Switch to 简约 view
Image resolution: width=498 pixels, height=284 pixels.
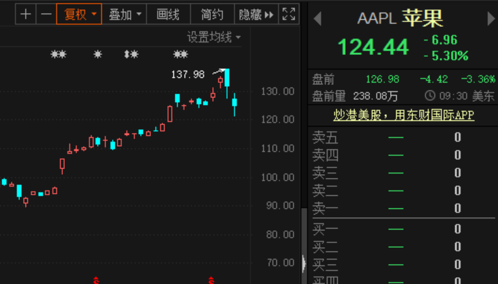[x=212, y=14]
